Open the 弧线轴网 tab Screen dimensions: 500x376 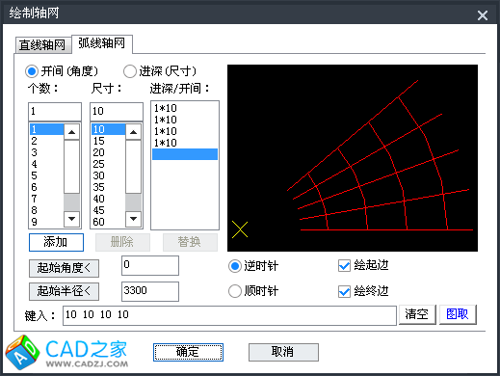coord(102,43)
